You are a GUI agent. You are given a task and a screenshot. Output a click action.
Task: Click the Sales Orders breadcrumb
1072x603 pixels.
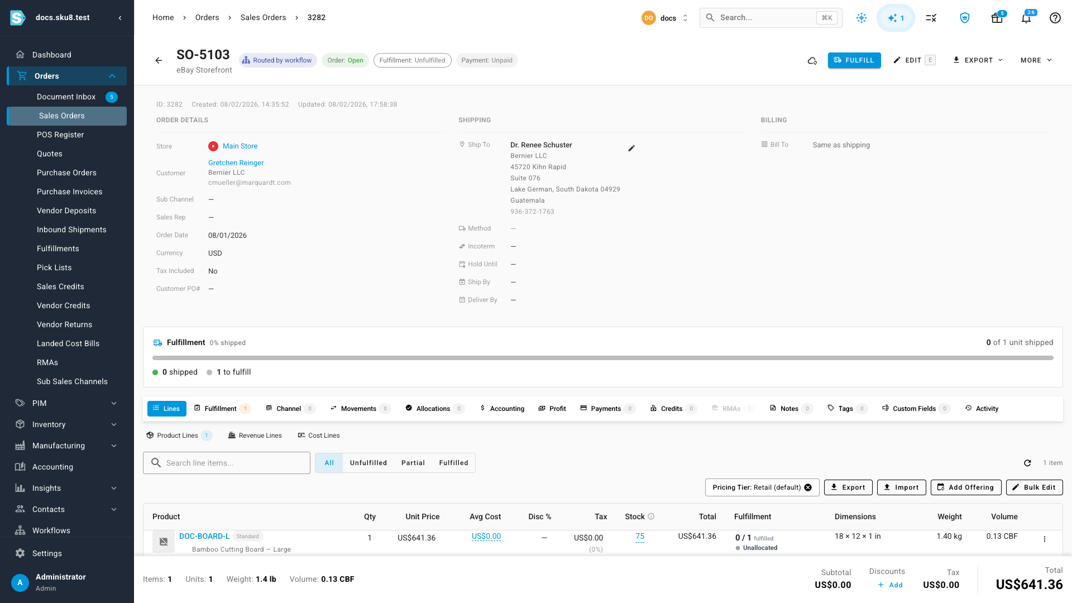tap(263, 18)
